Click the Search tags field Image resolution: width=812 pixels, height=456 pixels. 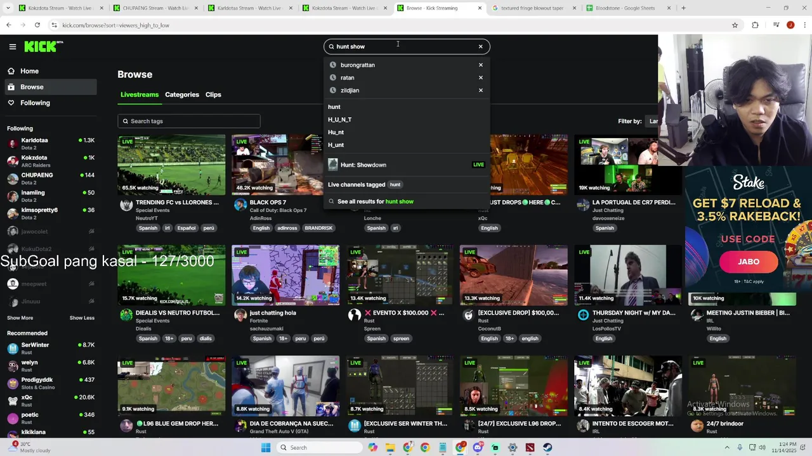tap(188, 121)
